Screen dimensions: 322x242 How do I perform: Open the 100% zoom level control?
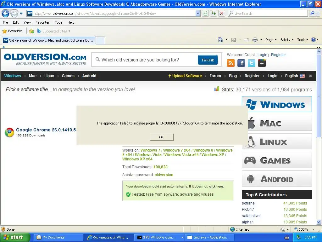[x=304, y=229]
